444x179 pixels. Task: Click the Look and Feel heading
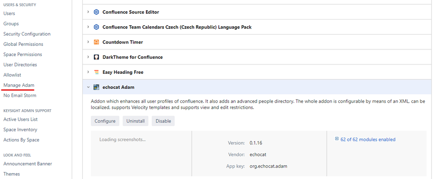(17, 155)
